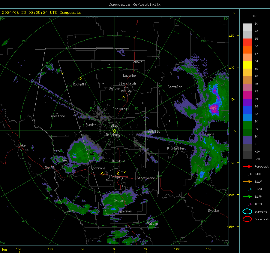This screenshot has height=253, width=270.
Task: Click the red forecast arrow in legend
Action: (247, 166)
